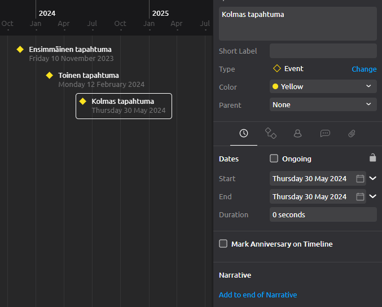382x307 pixels.
Task: Open the Parent dropdown showing None
Action: (323, 104)
